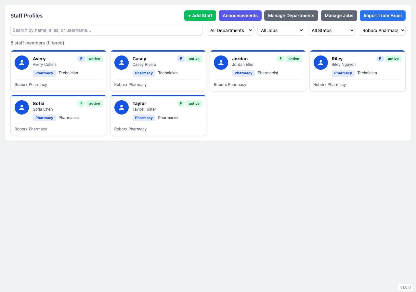
Task: Click the 6 staff members count text
Action: pyautogui.click(x=37, y=43)
